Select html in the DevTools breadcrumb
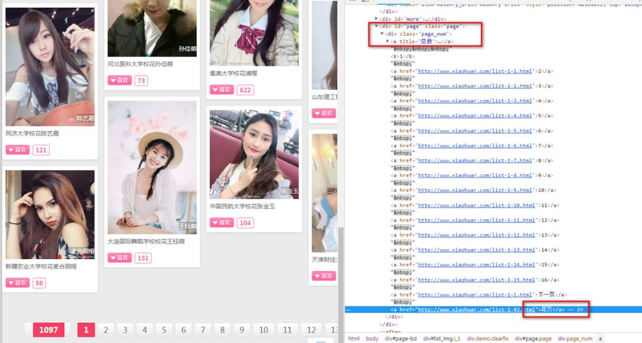This screenshot has height=343, width=642. coord(354,338)
